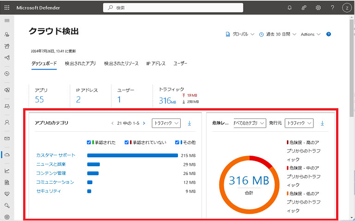Open the Actions dropdown

coord(311,34)
